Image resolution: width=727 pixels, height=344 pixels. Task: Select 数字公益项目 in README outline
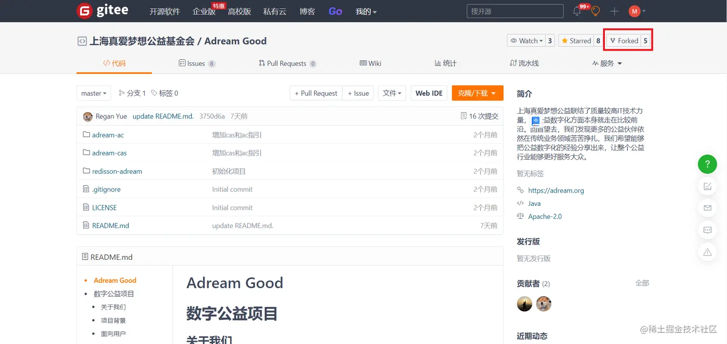pos(114,294)
